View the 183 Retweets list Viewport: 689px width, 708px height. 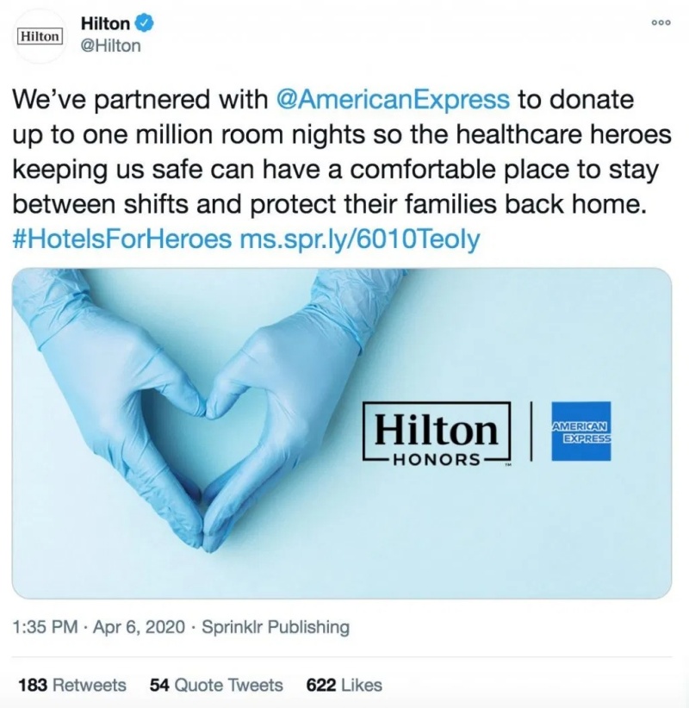72,685
